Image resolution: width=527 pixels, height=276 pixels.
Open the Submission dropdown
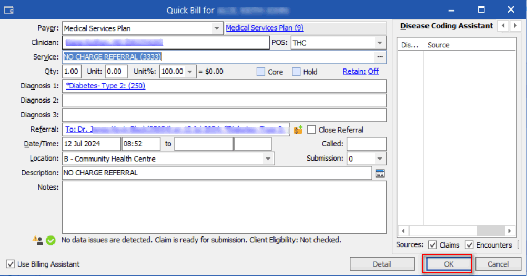380,159
